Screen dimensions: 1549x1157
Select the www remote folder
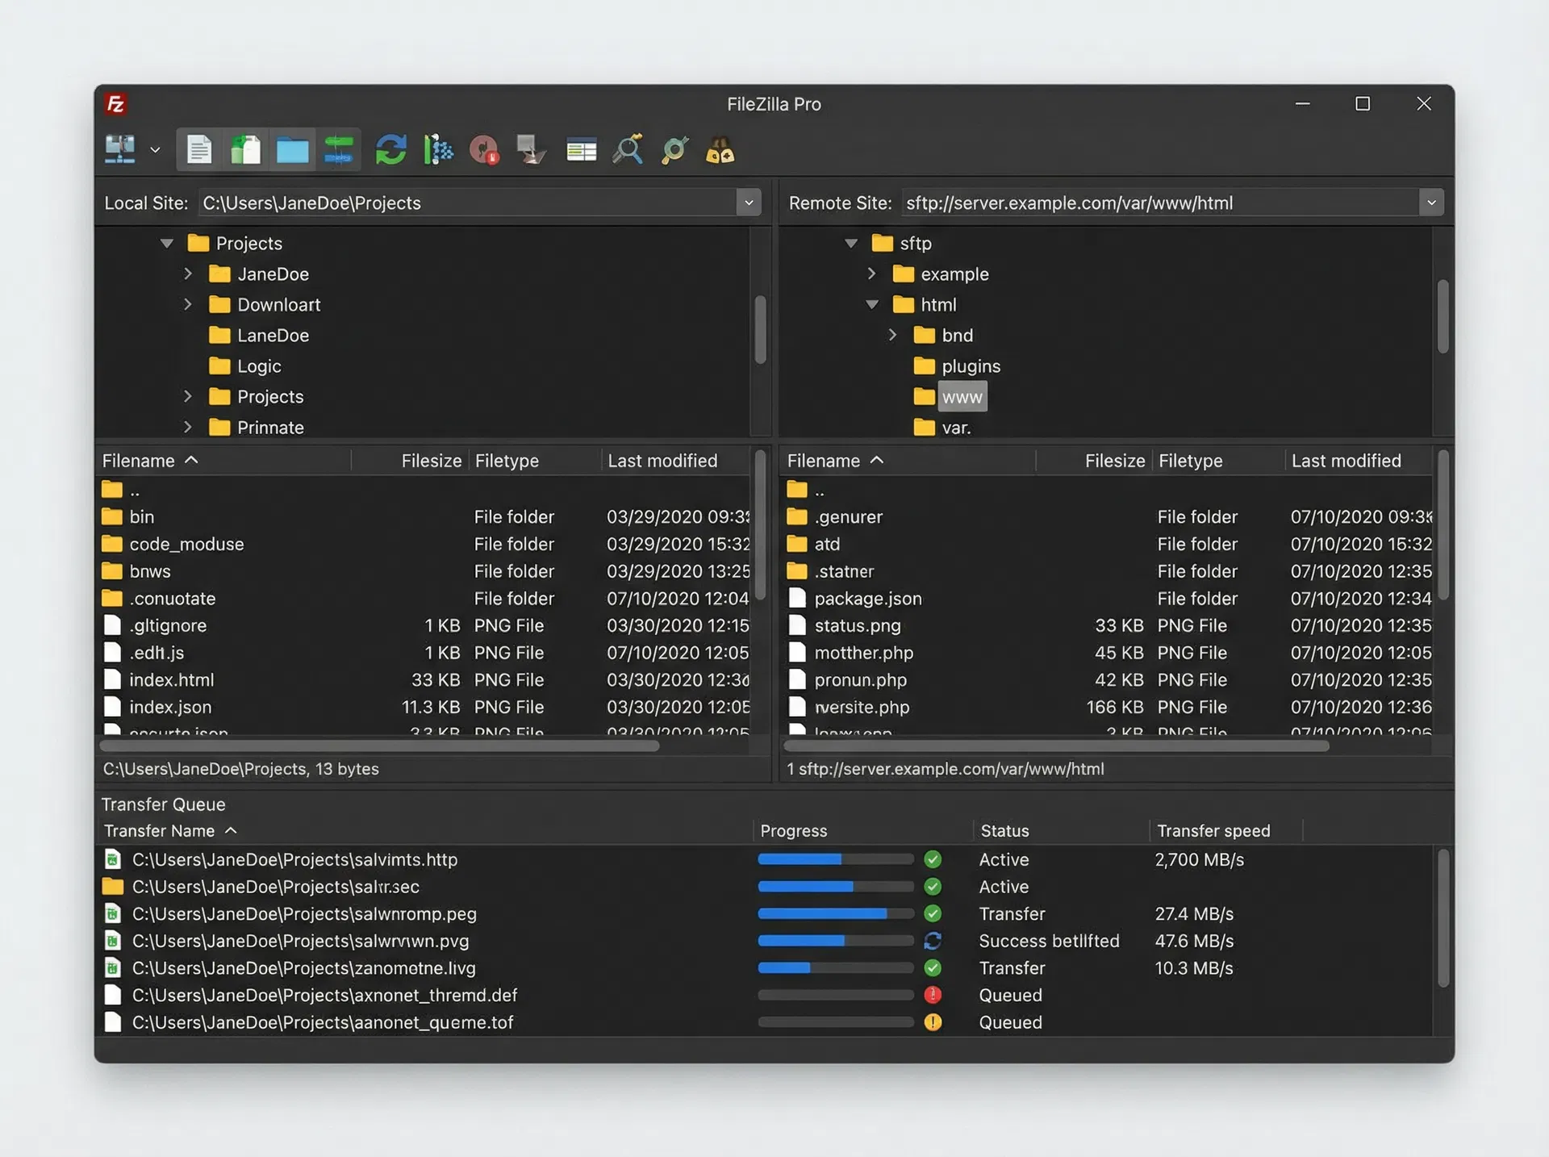point(962,397)
